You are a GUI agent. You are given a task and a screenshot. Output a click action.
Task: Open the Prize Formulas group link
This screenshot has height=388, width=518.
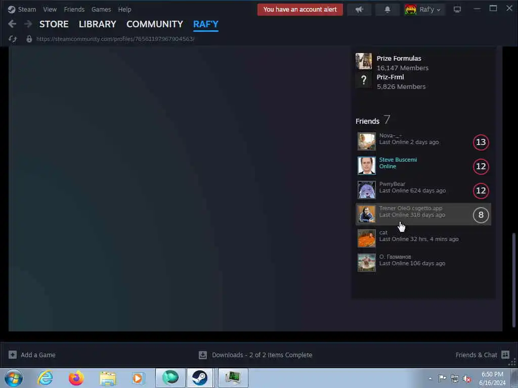[399, 59]
